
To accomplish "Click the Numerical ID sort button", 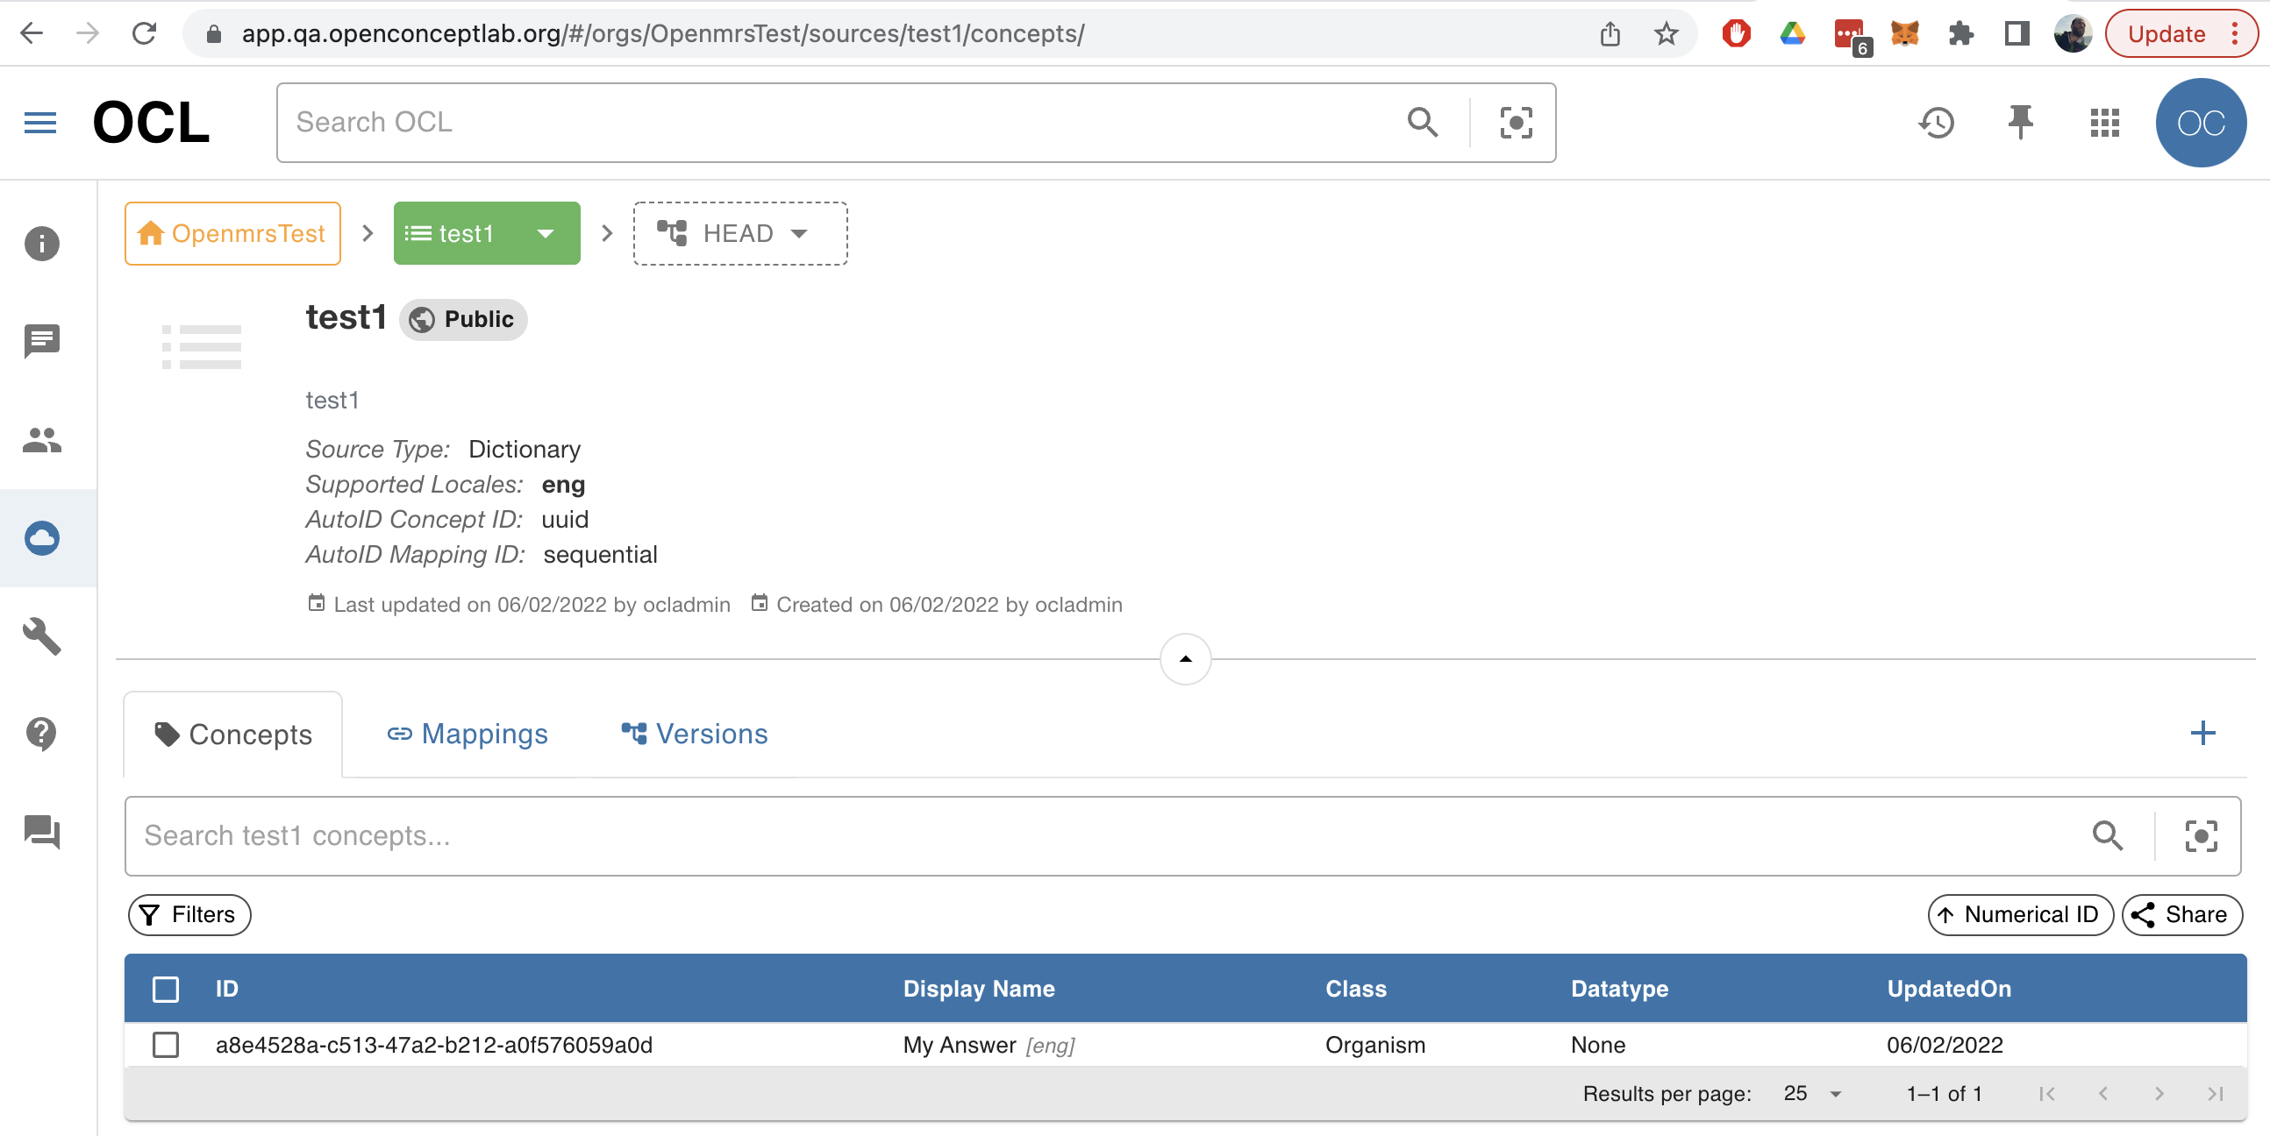I will pyautogui.click(x=2019, y=915).
